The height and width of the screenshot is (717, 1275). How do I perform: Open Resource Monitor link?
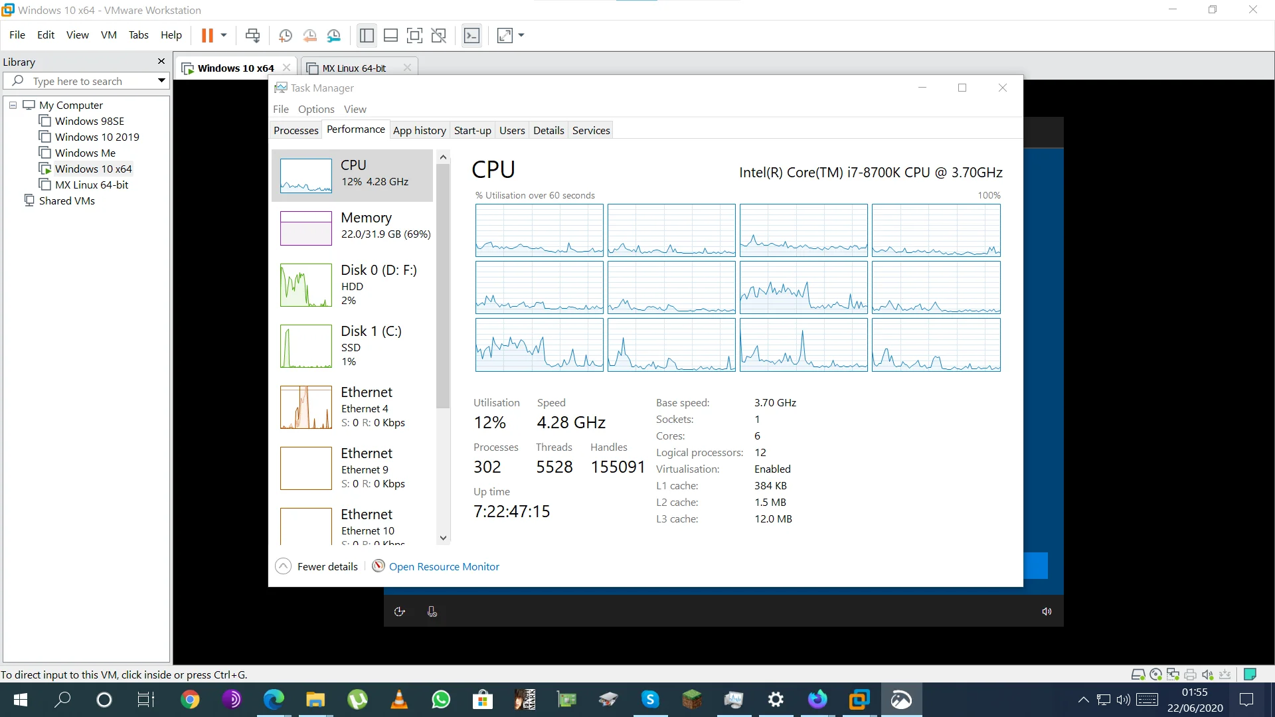click(x=444, y=566)
